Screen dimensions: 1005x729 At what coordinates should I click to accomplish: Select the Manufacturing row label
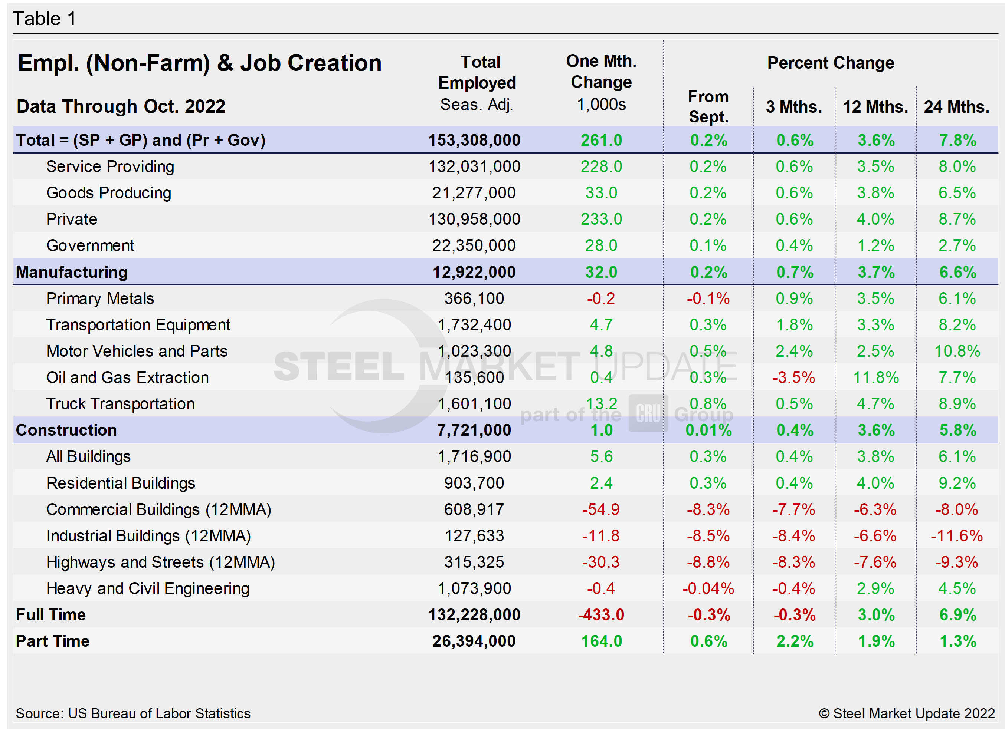click(72, 272)
